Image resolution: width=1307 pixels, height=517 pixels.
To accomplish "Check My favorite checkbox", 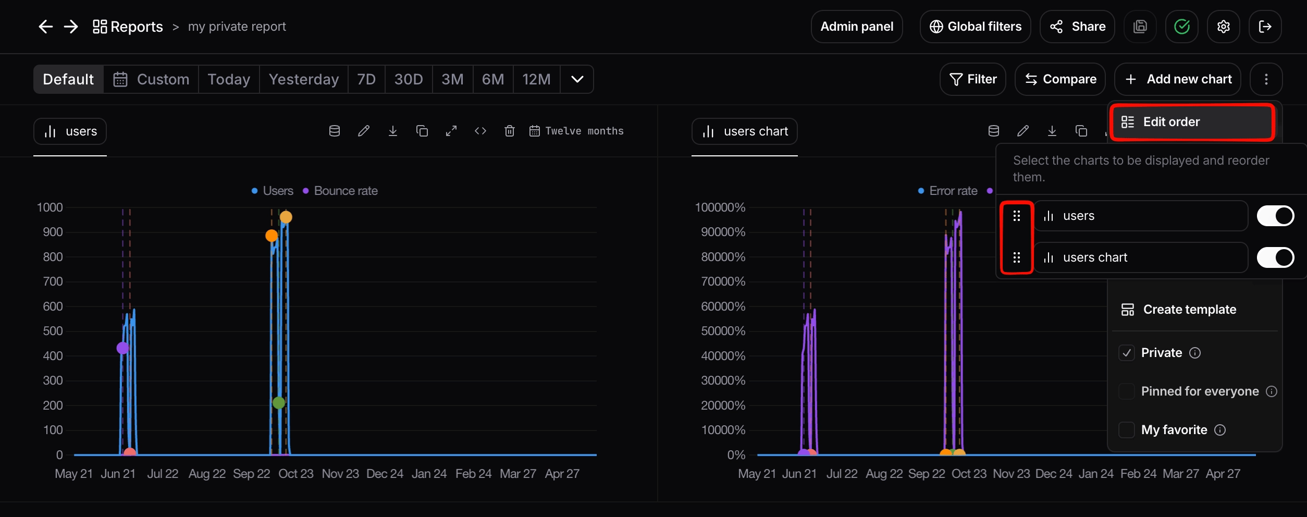I will [x=1127, y=430].
